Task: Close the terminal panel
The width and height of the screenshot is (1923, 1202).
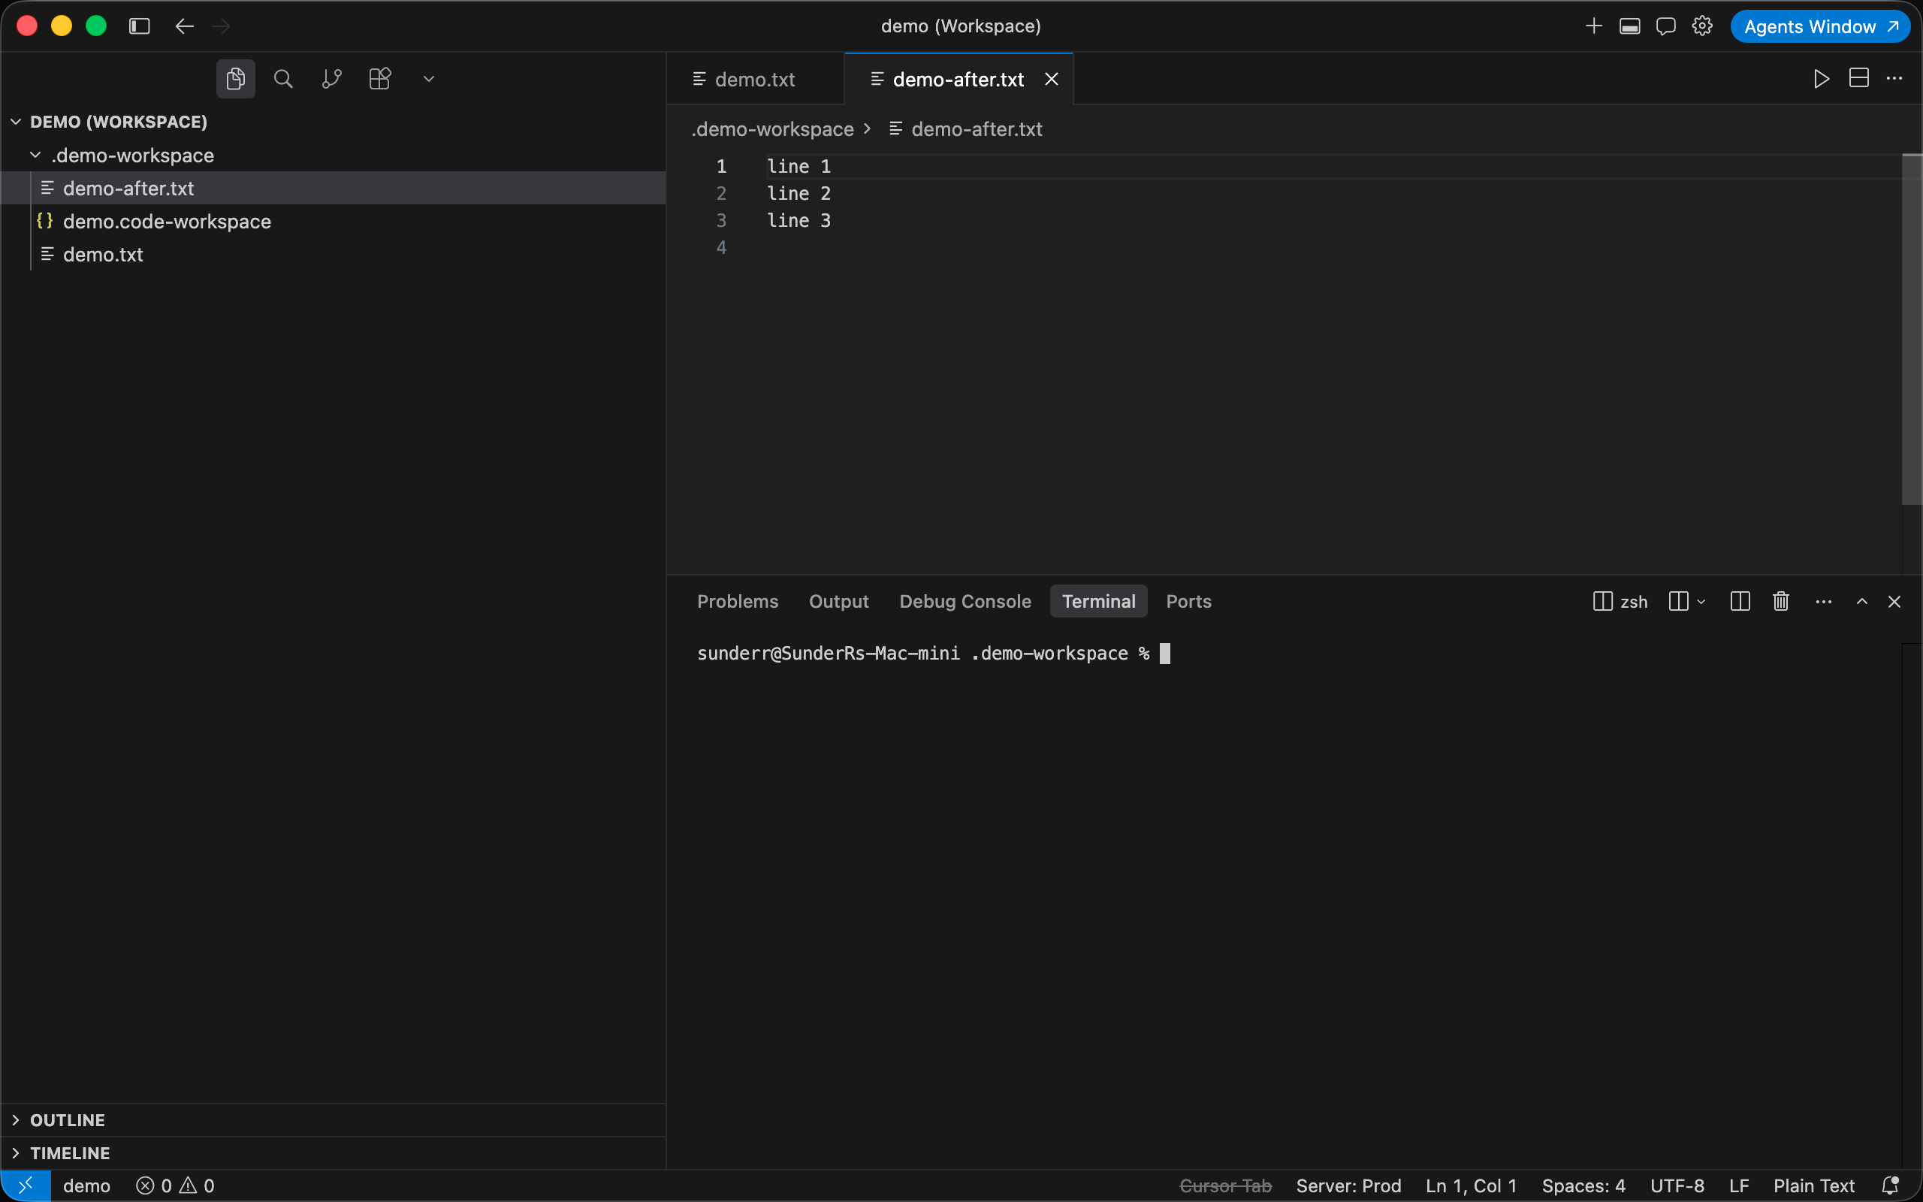Action: [1894, 602]
